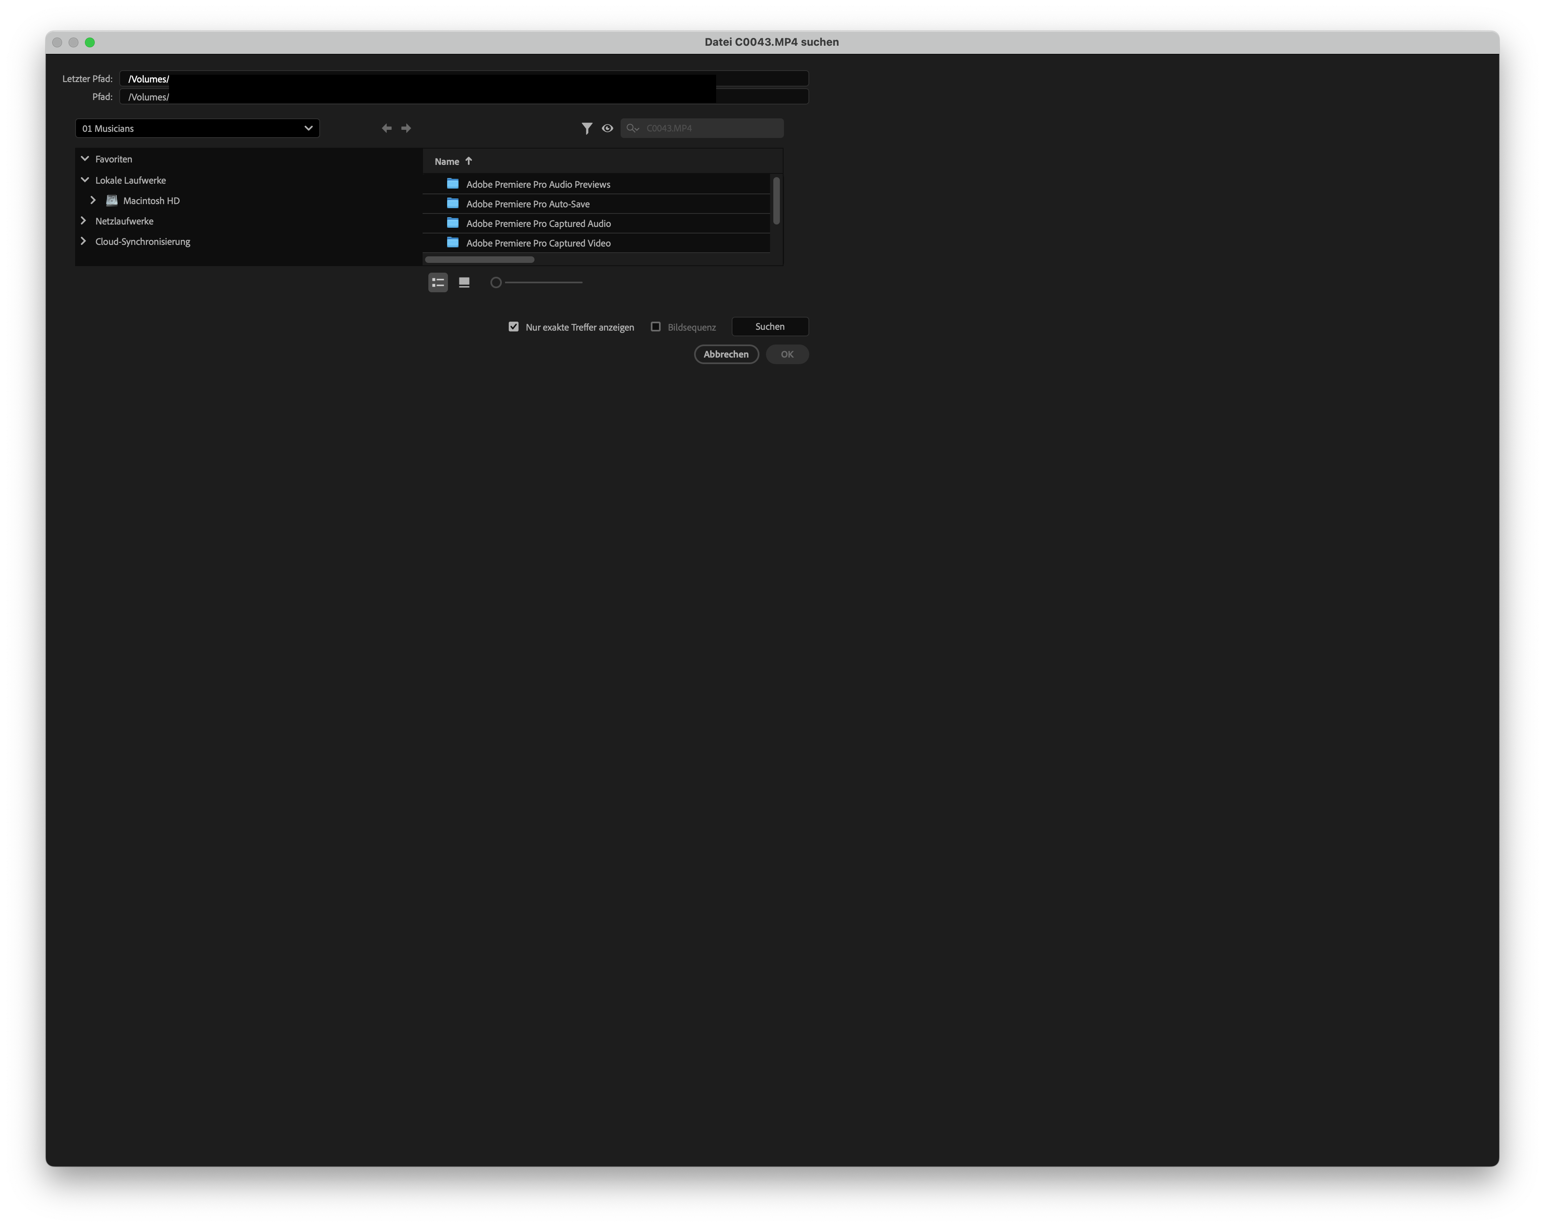Switch to thumbnail view mode
1545x1227 pixels.
(464, 282)
